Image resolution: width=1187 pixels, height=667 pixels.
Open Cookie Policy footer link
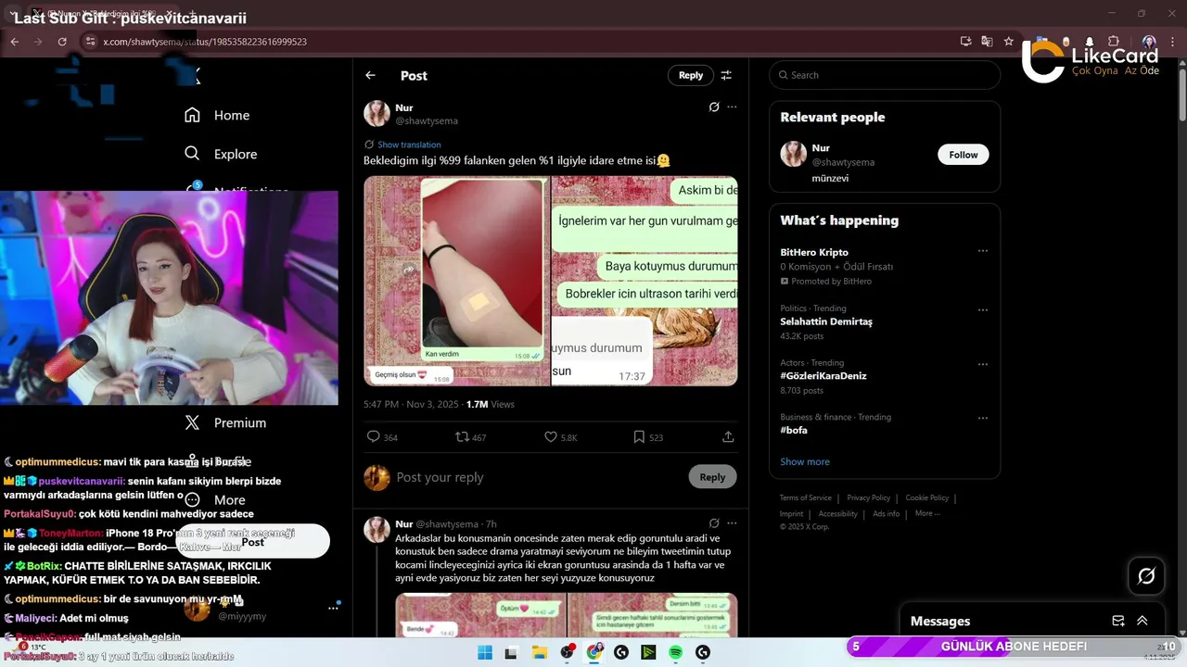click(927, 498)
